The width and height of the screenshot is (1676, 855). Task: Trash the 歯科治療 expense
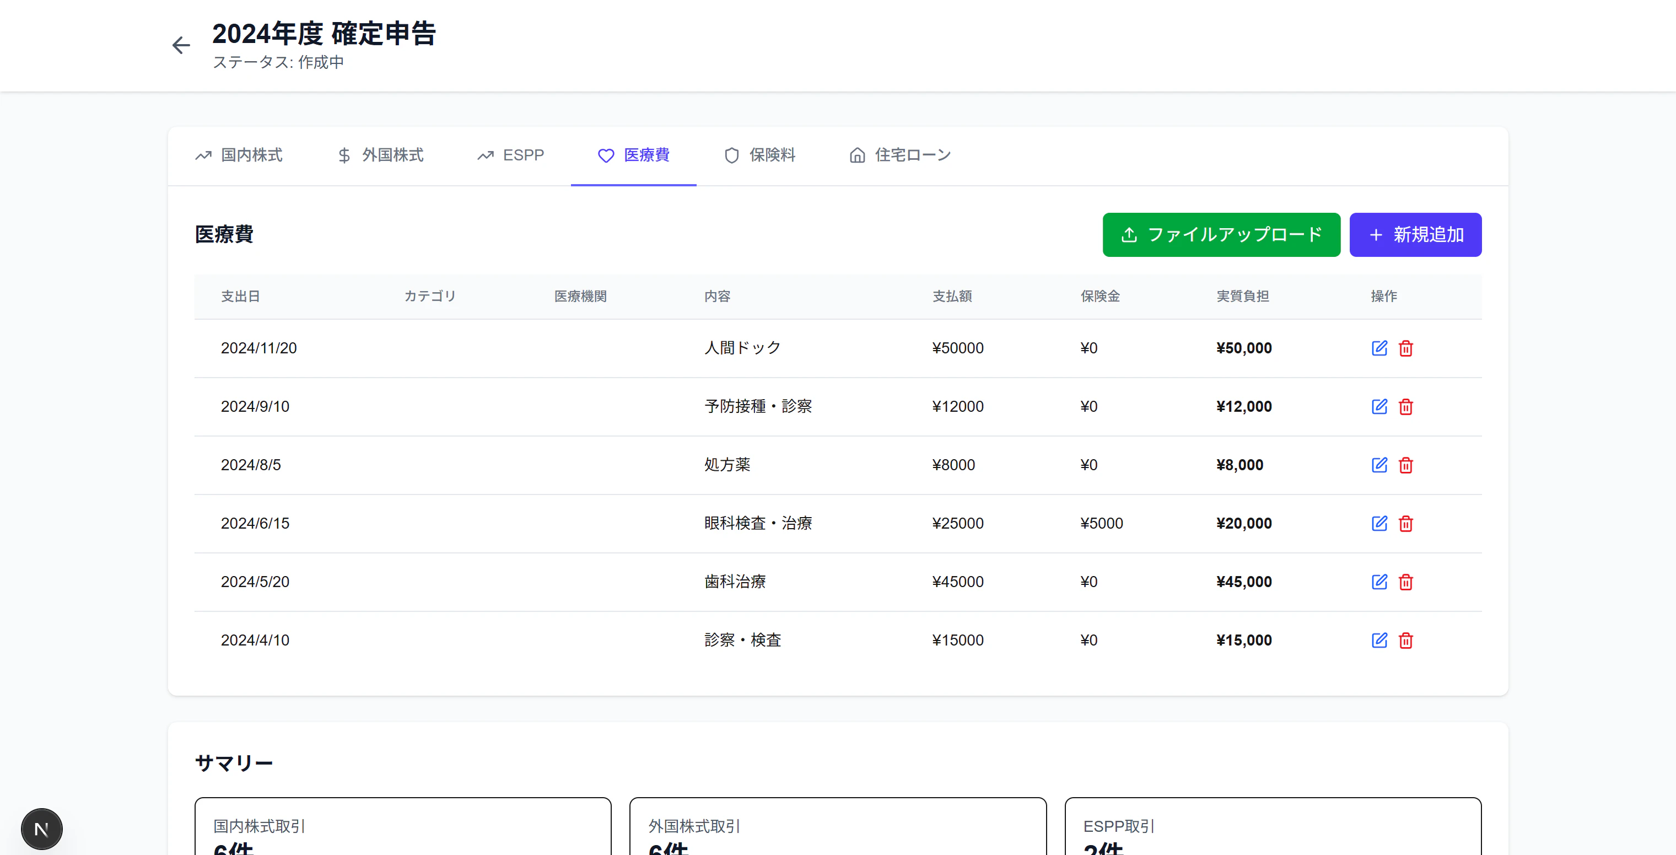point(1406,582)
